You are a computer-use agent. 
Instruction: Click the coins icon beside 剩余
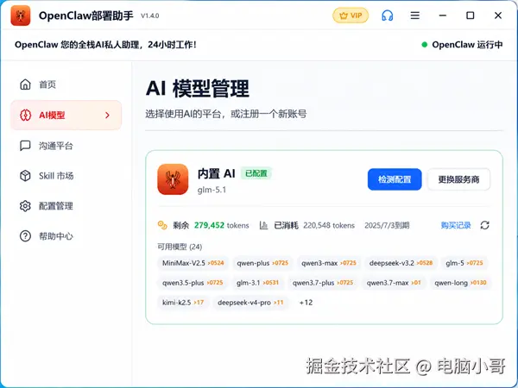162,225
